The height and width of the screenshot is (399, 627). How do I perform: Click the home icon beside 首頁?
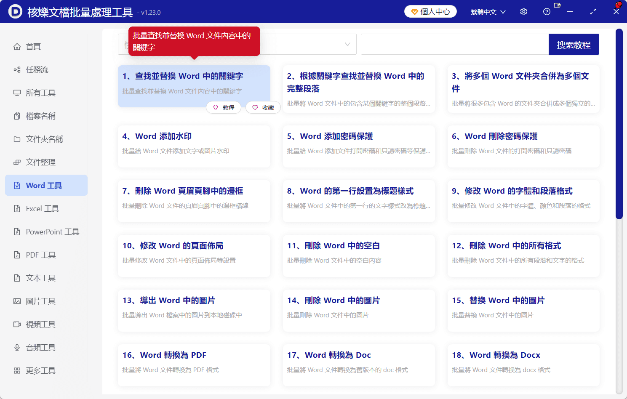click(17, 47)
